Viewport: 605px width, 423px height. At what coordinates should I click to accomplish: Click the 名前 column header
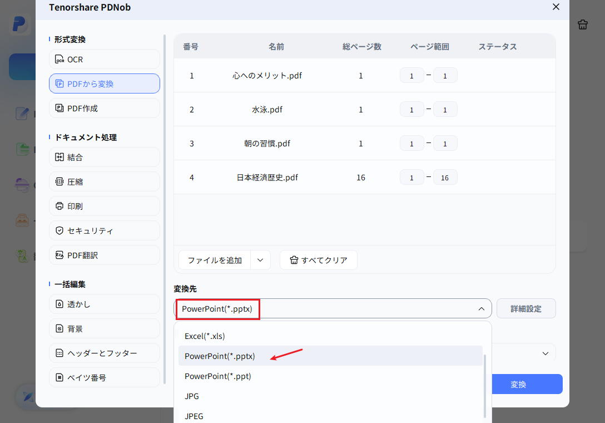pos(276,46)
